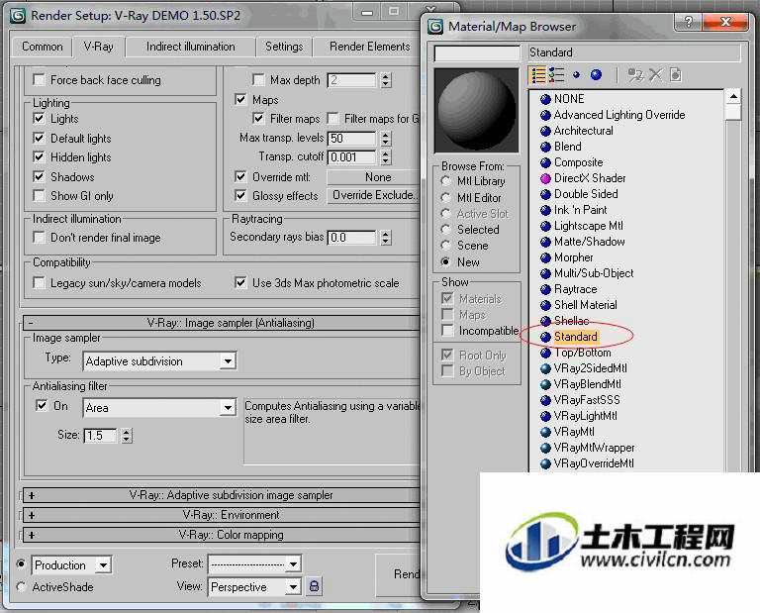Image resolution: width=760 pixels, height=613 pixels.
Task: Click the VRayLightMtl sphere icon
Action: tap(545, 416)
